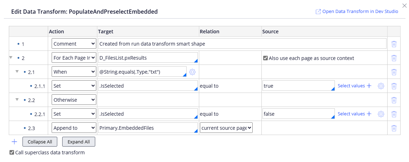Click Expand All button
This screenshot has width=409, height=162.
tap(78, 142)
